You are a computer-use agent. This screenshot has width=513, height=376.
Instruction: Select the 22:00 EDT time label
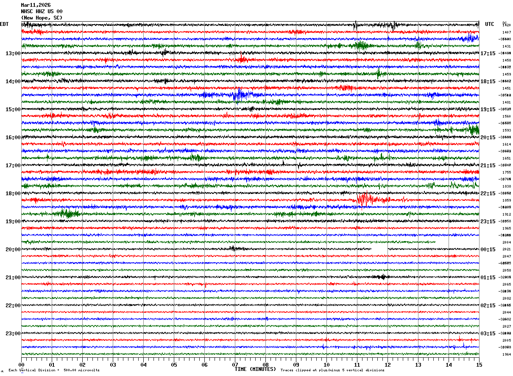tap(13, 306)
